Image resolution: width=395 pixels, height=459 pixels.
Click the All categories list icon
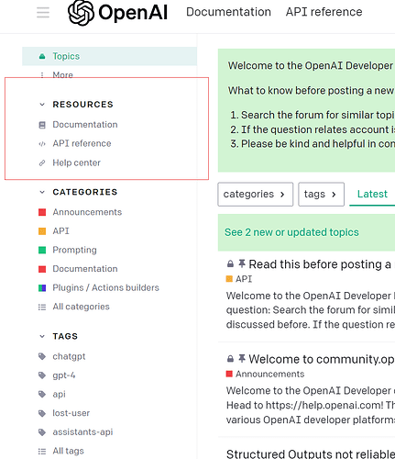click(x=42, y=307)
